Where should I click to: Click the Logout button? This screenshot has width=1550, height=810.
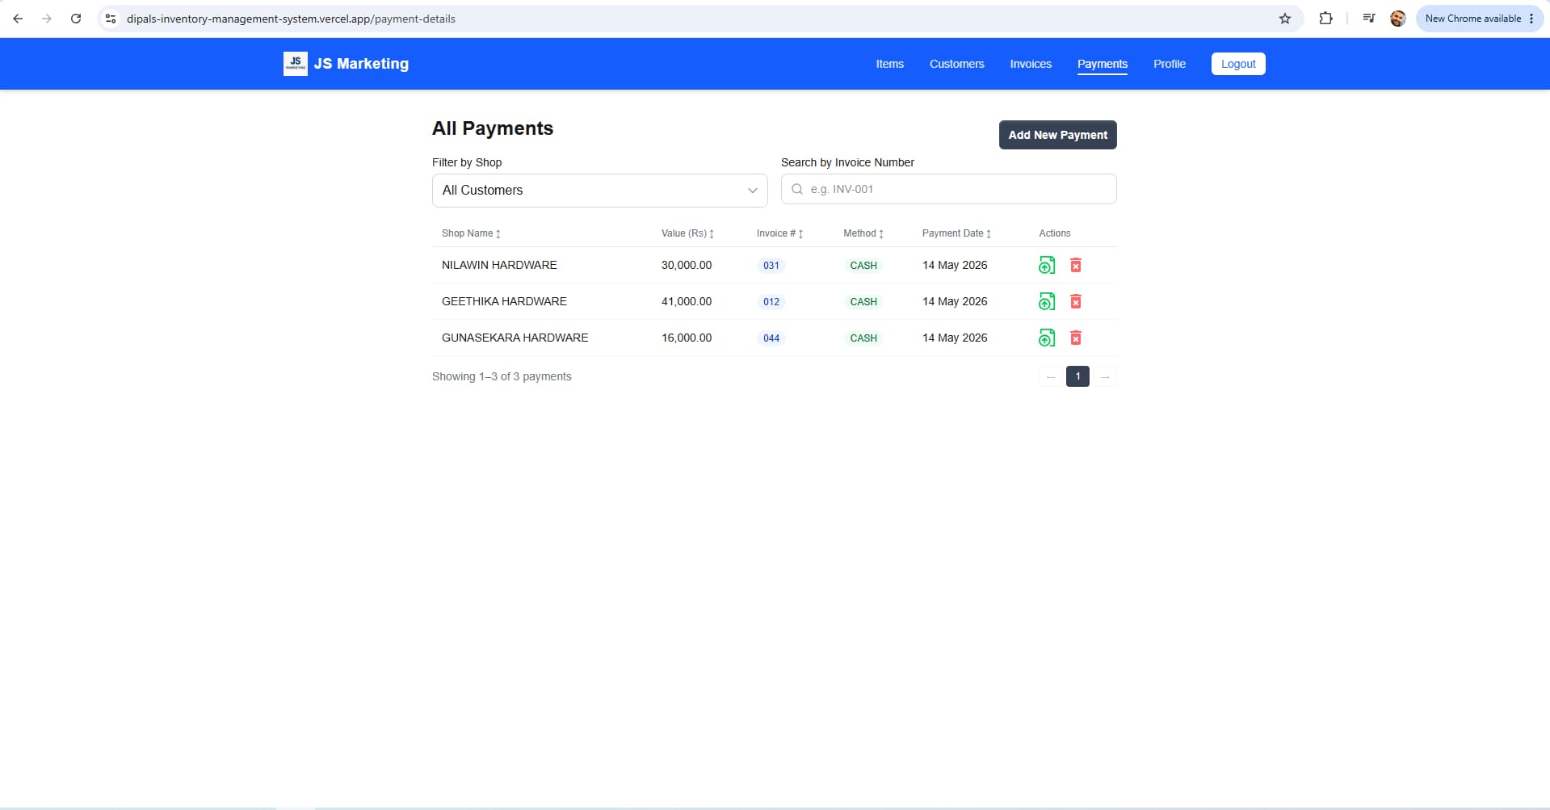click(1238, 64)
